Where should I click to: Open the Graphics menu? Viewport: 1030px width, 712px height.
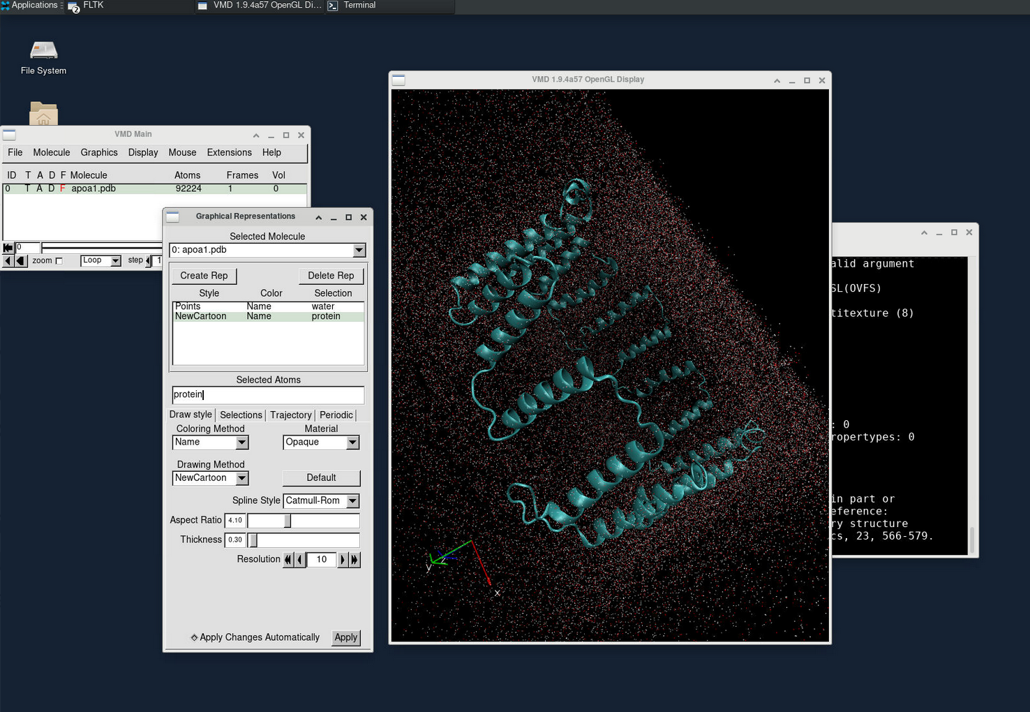pos(99,153)
